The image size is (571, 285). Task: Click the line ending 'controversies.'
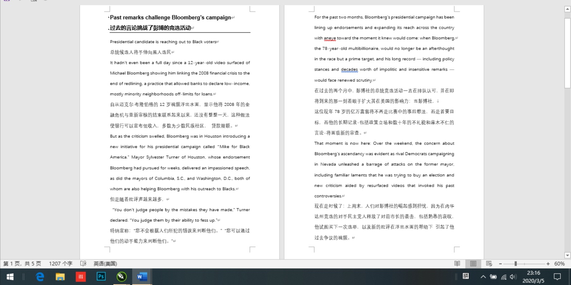pos(328,196)
